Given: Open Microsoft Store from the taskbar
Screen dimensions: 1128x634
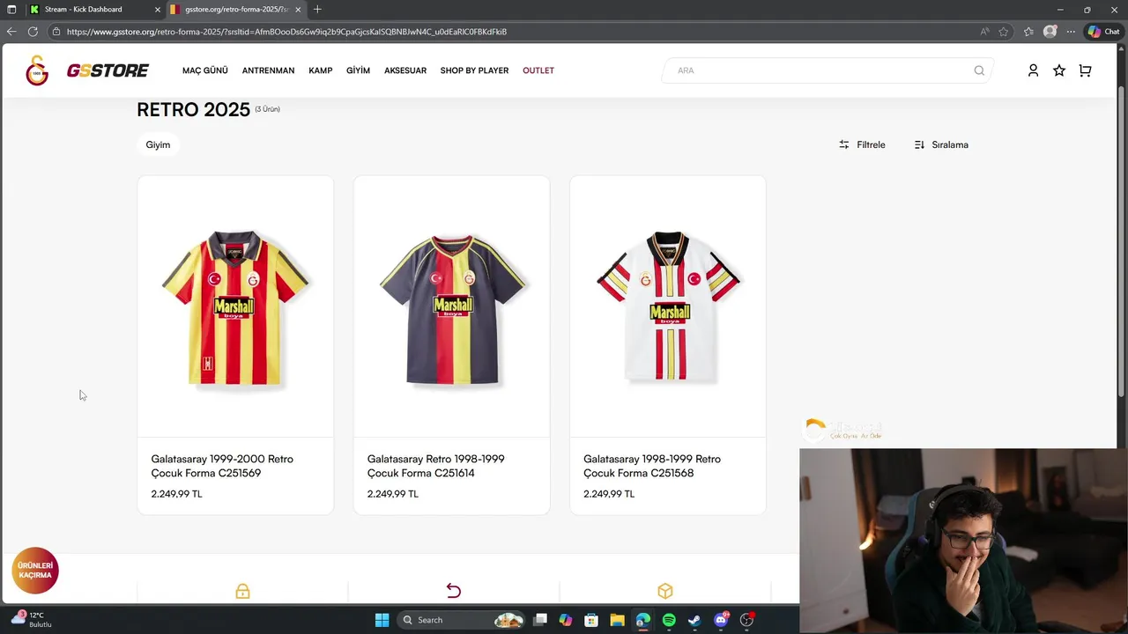Looking at the screenshot, I should [591, 620].
